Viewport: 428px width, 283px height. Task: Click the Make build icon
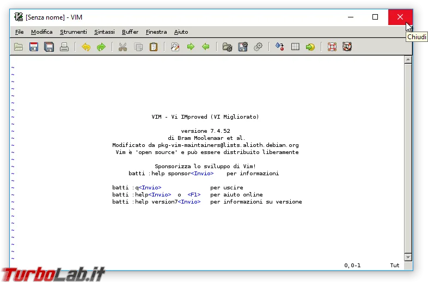pyautogui.click(x=279, y=47)
